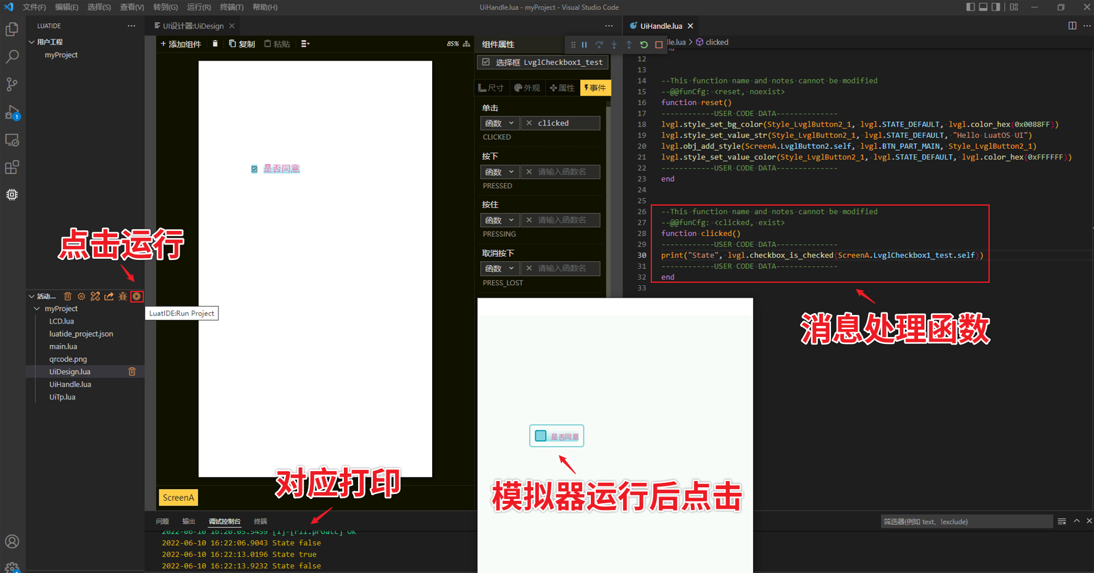
Task: Click the 添加组件 button
Action: click(x=181, y=44)
